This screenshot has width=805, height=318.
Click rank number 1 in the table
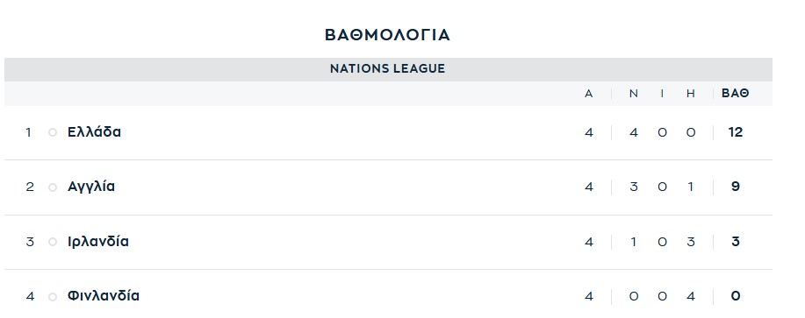tap(29, 132)
